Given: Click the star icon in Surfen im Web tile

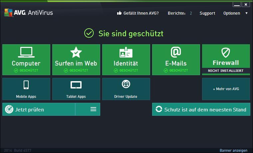Looking at the screenshot, I should [76, 52].
